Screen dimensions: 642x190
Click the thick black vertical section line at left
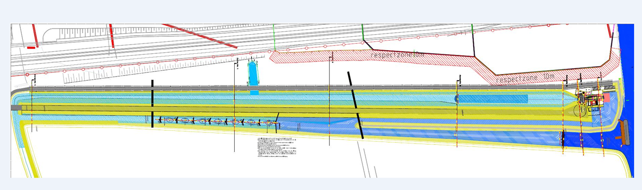(152, 104)
